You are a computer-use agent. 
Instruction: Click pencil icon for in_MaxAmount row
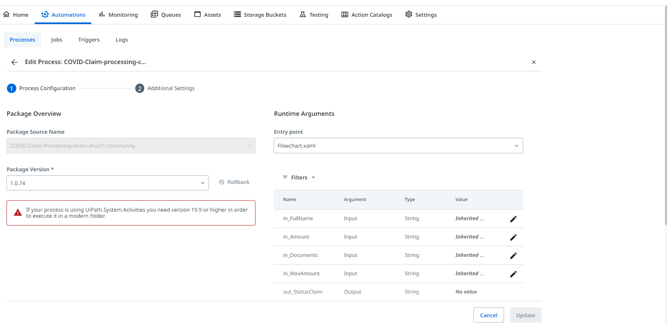tap(513, 274)
